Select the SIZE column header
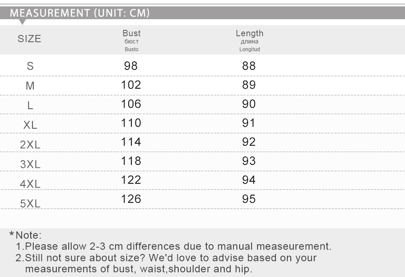Image resolution: width=405 pixels, height=277 pixels. pos(29,39)
